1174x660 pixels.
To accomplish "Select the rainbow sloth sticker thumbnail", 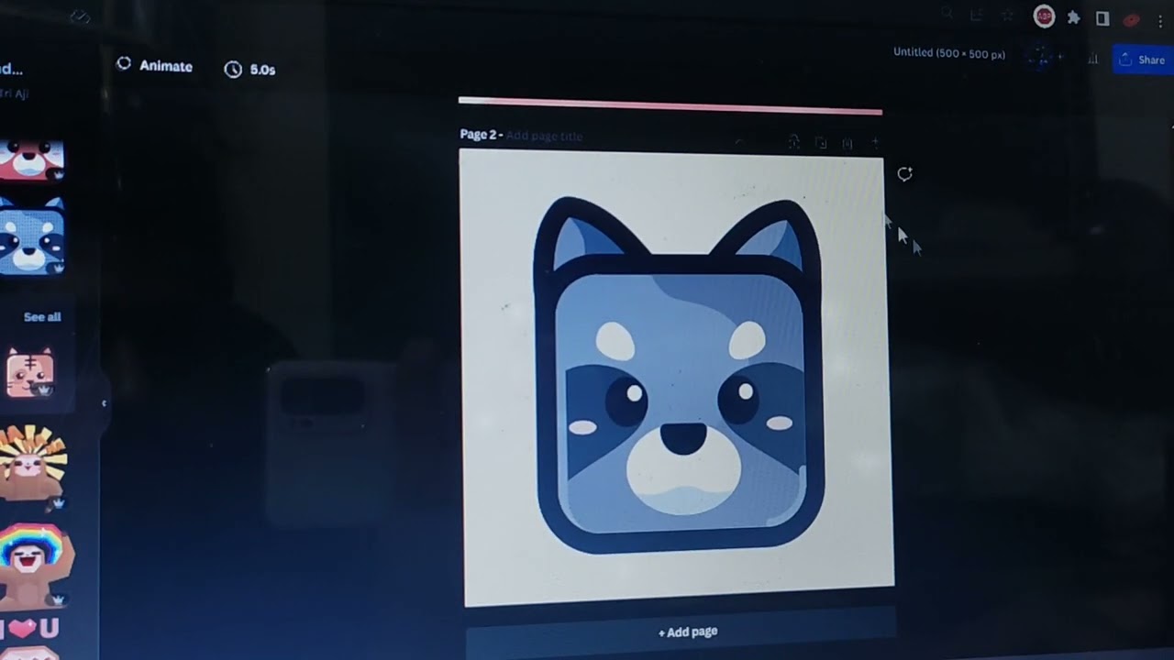I will [x=36, y=565].
